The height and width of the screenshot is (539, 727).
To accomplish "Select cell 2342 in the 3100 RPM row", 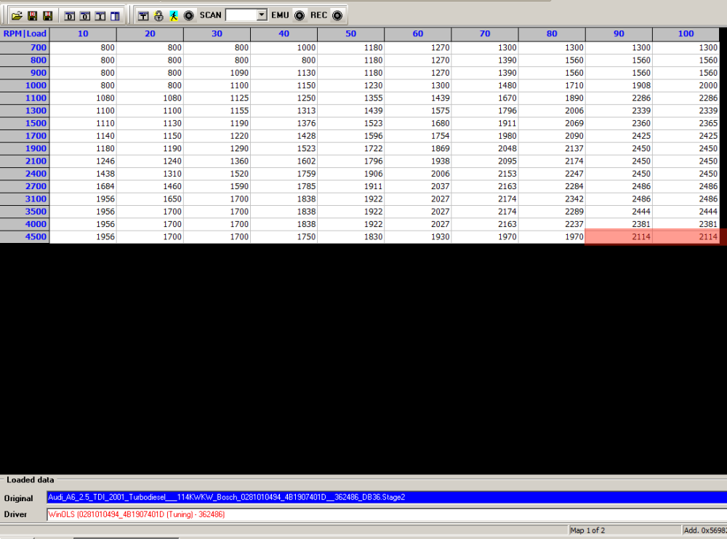I will tap(552, 199).
